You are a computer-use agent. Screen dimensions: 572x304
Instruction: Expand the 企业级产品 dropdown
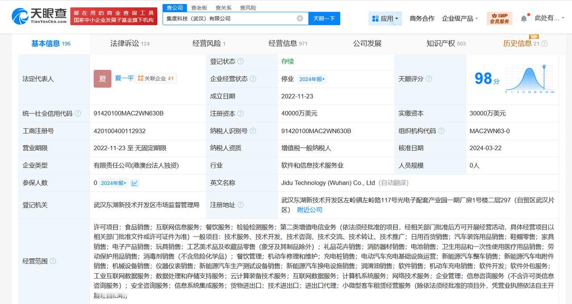460,18
